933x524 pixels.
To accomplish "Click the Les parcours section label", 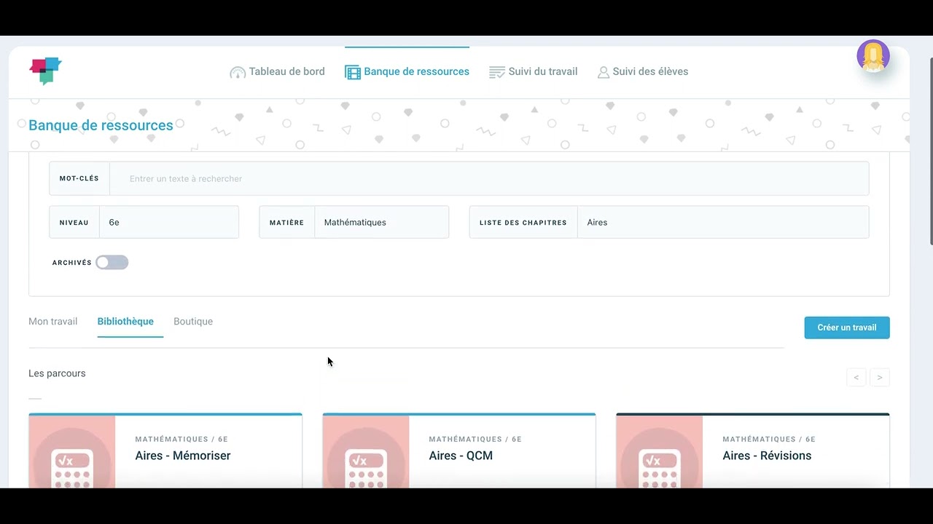I will 57,373.
